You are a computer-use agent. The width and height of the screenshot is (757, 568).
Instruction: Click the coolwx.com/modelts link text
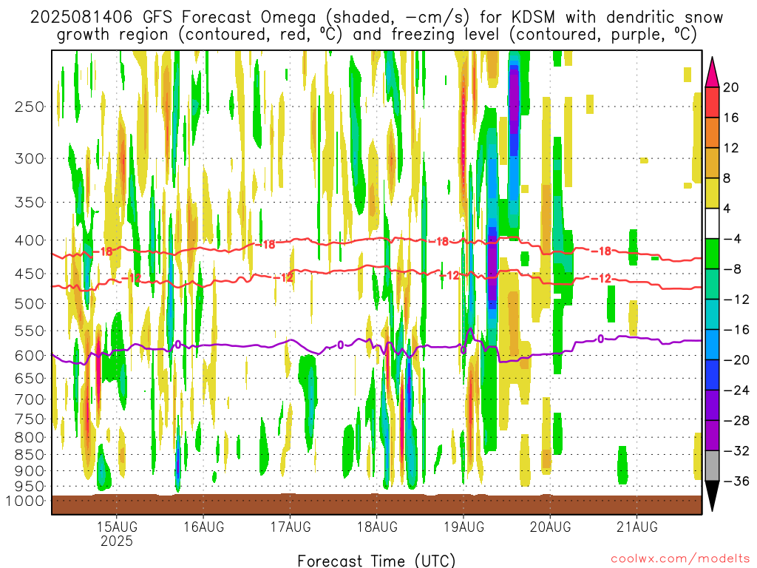pyautogui.click(x=680, y=559)
